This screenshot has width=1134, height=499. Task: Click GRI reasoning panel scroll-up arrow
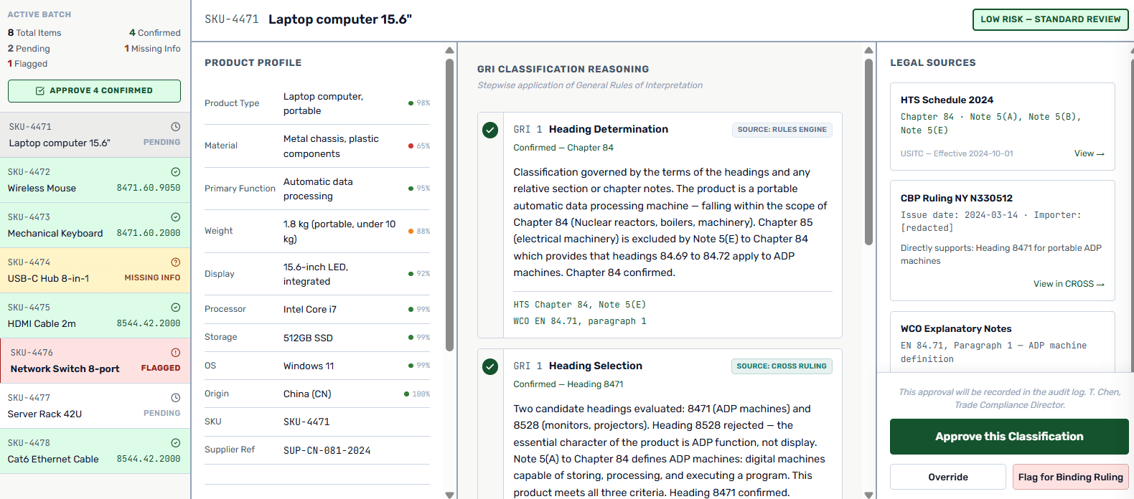pyautogui.click(x=868, y=50)
